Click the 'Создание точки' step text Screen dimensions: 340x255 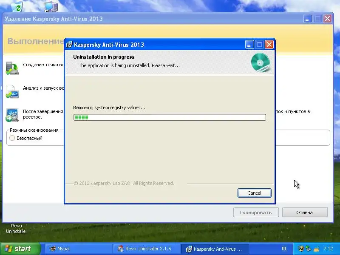pyautogui.click(x=44, y=65)
